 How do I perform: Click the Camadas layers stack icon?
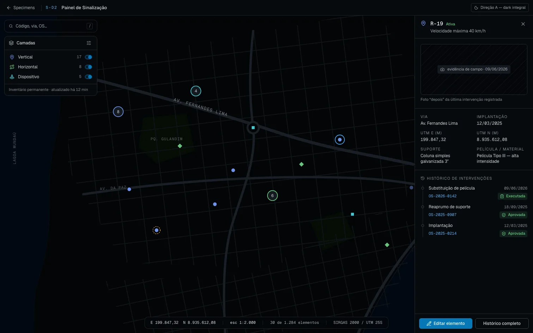click(x=11, y=43)
